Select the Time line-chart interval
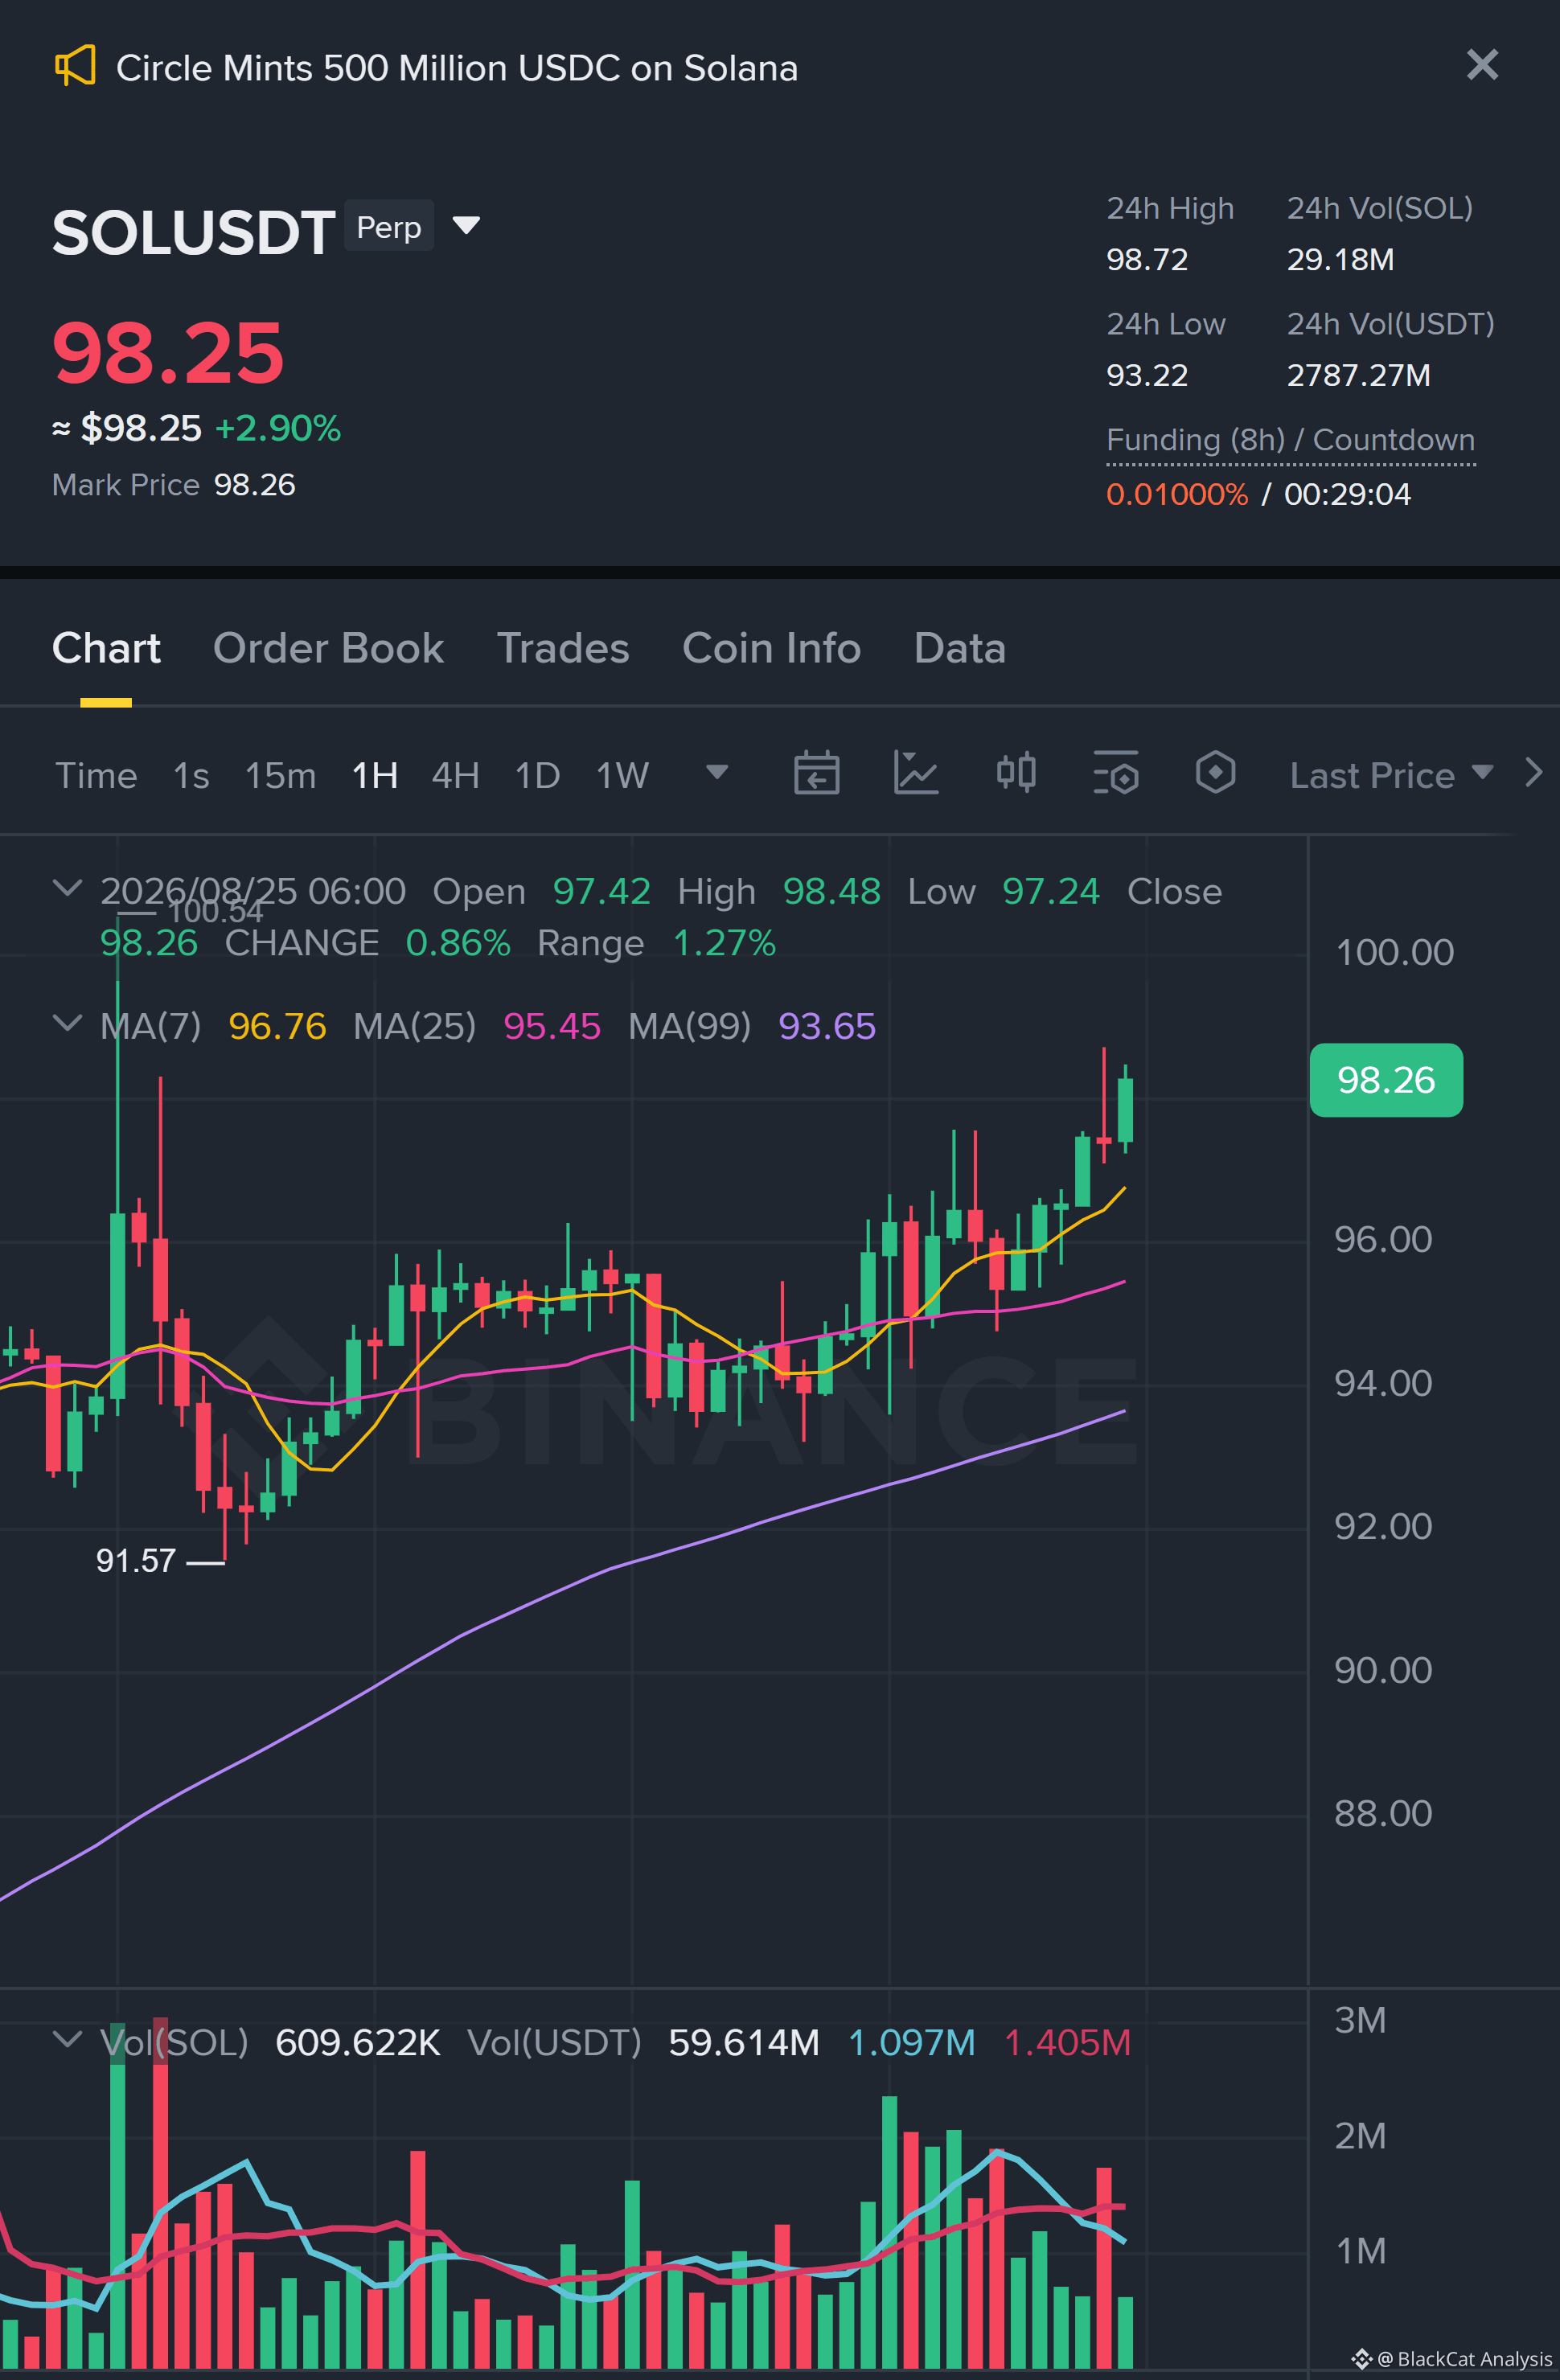 pyautogui.click(x=96, y=775)
